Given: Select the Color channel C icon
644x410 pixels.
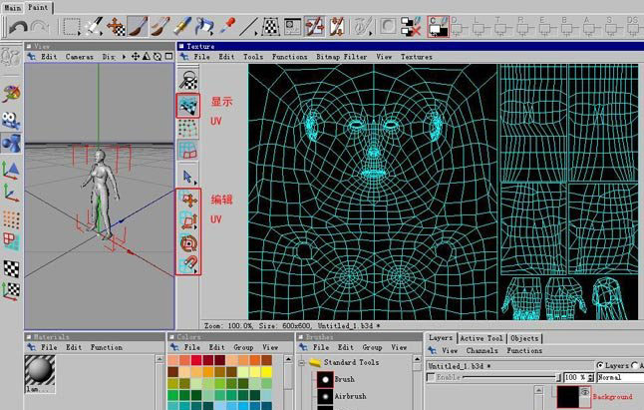Looking at the screenshot, I should coord(438,27).
